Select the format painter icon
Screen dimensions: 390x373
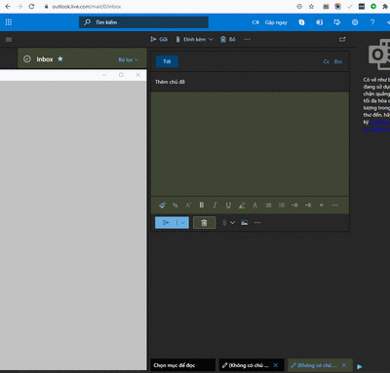[x=162, y=205]
